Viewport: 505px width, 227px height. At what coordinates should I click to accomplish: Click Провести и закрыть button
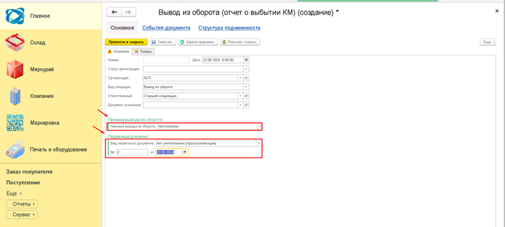click(126, 42)
